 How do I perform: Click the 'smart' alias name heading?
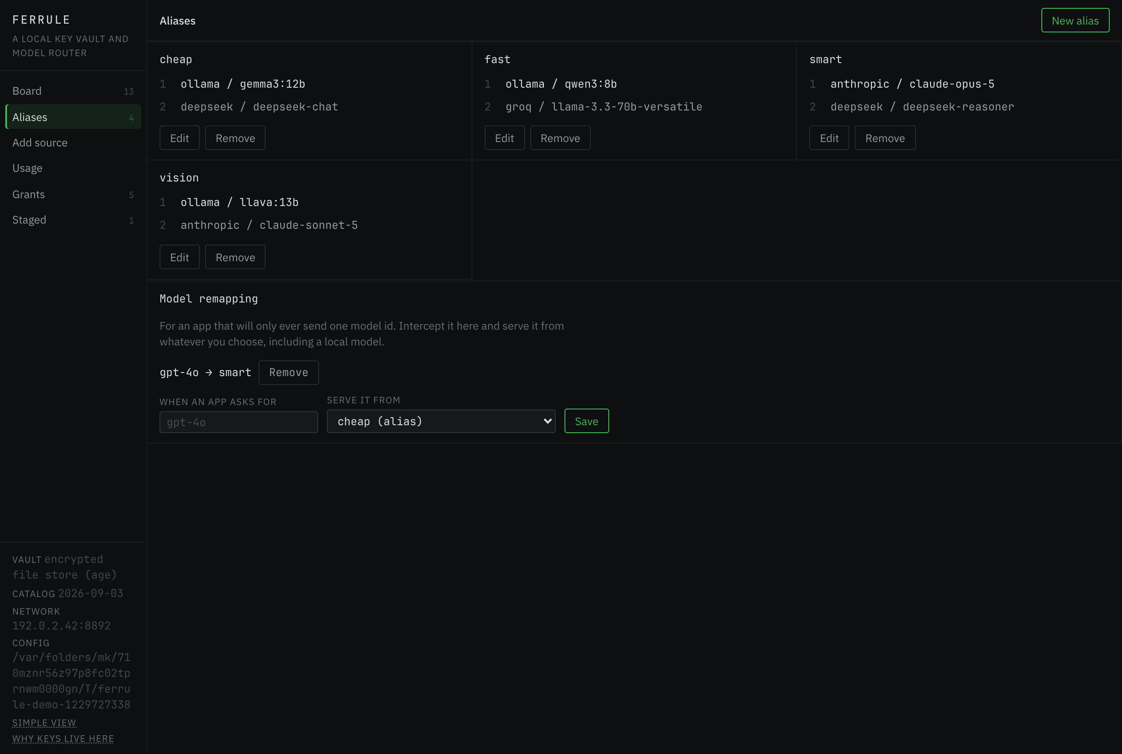825,59
